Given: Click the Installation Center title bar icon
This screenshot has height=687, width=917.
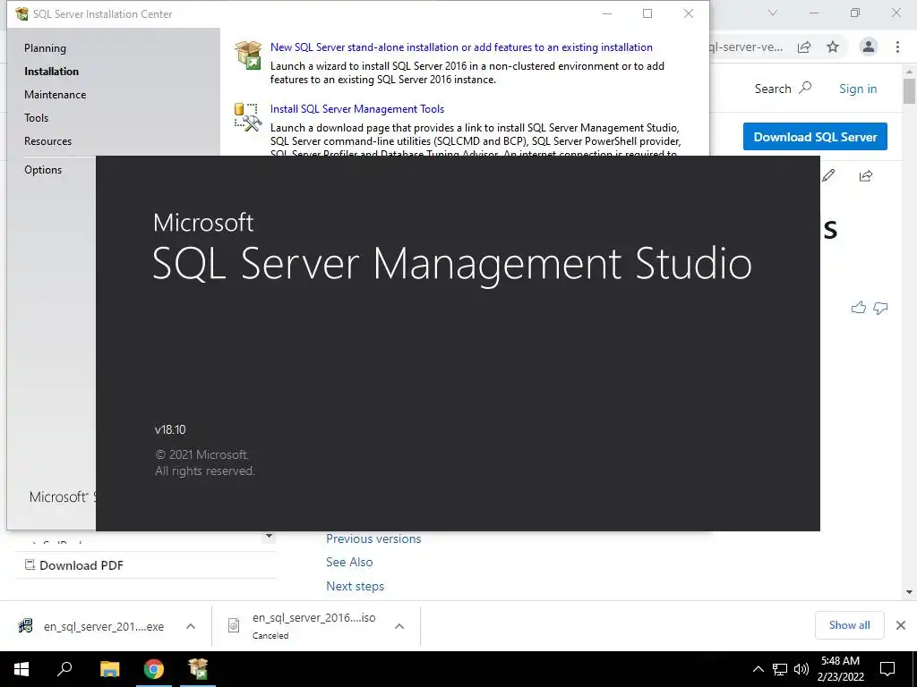Looking at the screenshot, I should click(x=21, y=13).
